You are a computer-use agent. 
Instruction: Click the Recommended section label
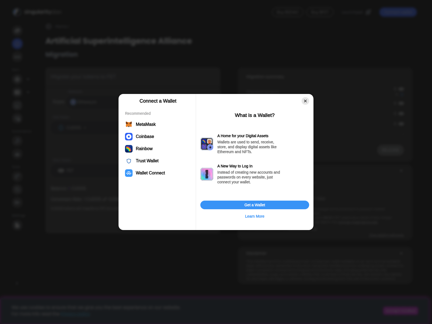click(x=138, y=113)
